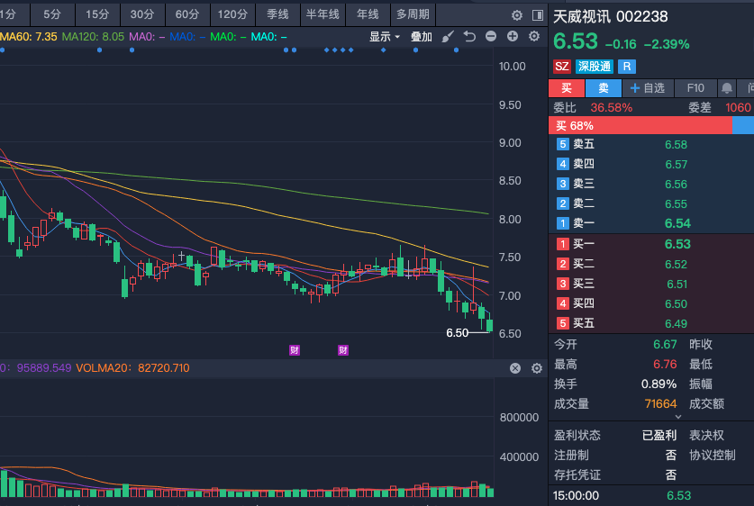Click the 卖四 price 6.57
The image size is (754, 506).
coord(677,165)
